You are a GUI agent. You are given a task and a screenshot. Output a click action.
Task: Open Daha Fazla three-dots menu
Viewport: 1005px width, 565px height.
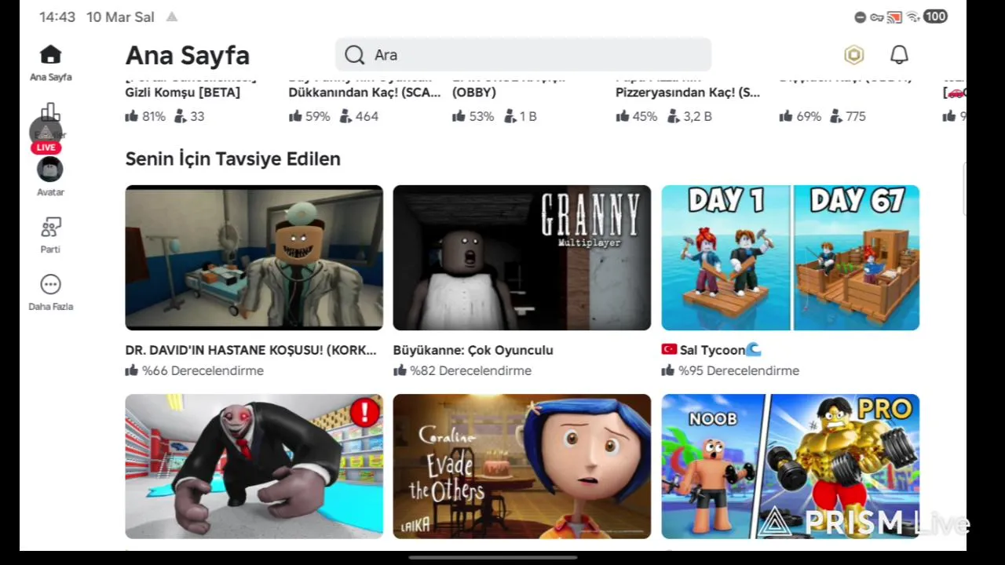(50, 284)
